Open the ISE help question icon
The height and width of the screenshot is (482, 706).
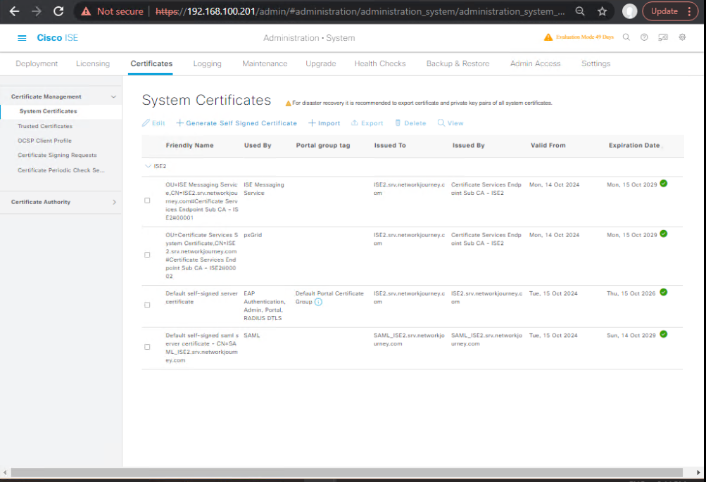(x=644, y=37)
